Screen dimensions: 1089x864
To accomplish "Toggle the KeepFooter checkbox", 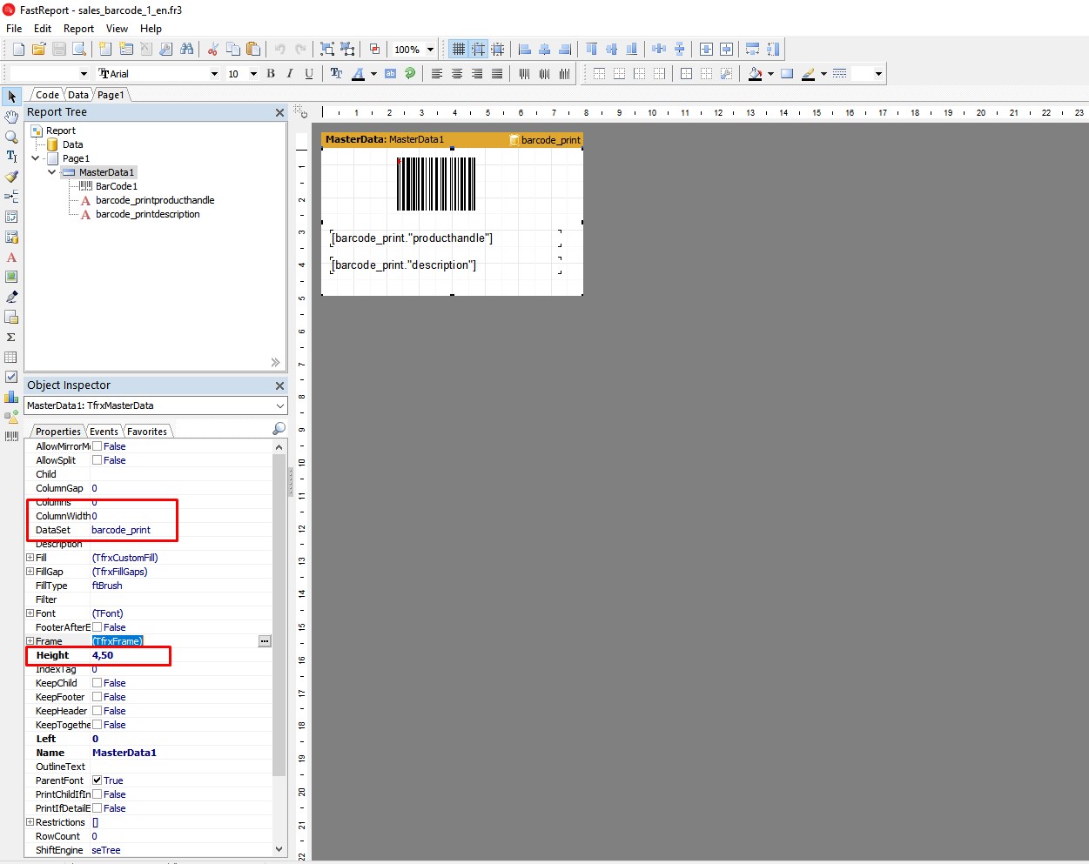I will point(97,697).
